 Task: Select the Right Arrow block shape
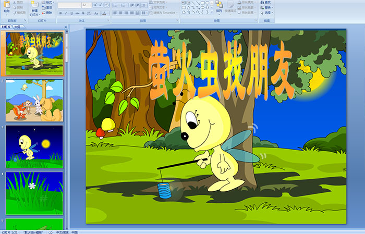point(203,8)
